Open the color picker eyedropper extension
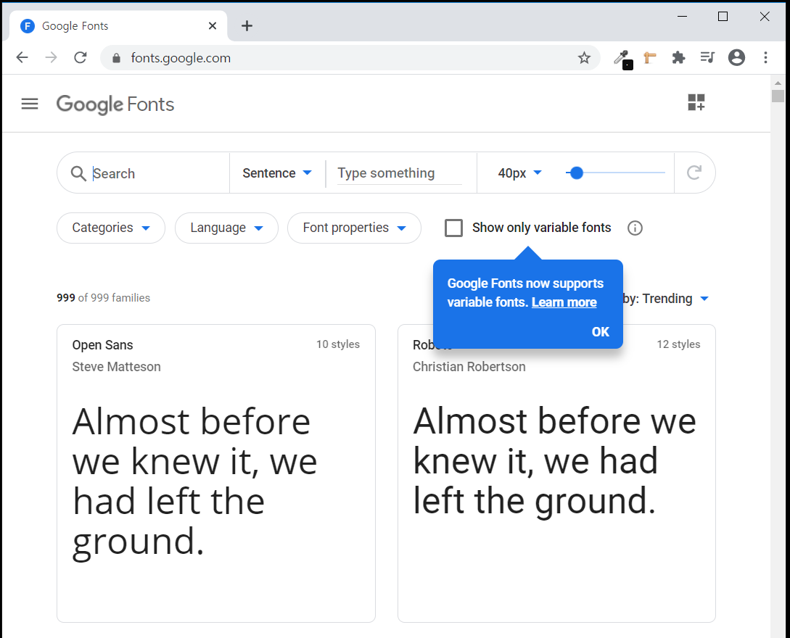This screenshot has height=638, width=790. [x=622, y=59]
